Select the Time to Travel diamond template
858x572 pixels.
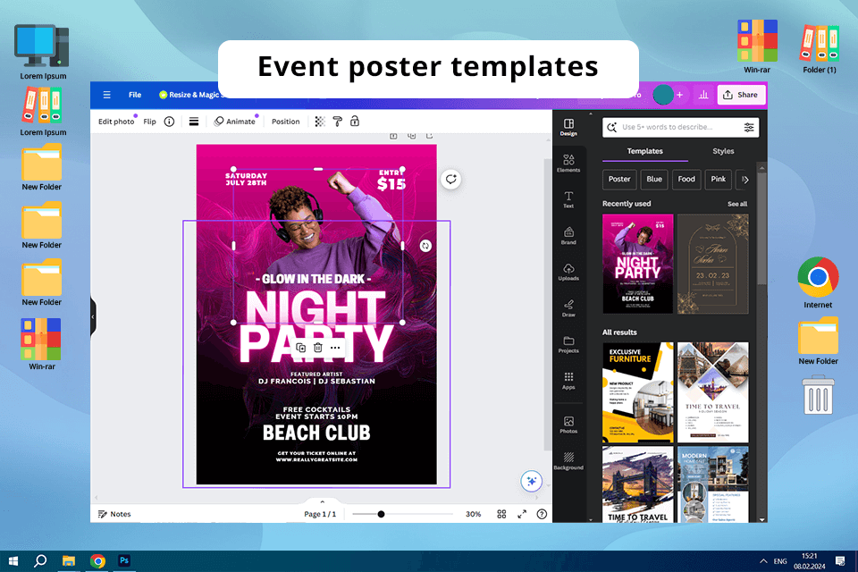point(712,392)
